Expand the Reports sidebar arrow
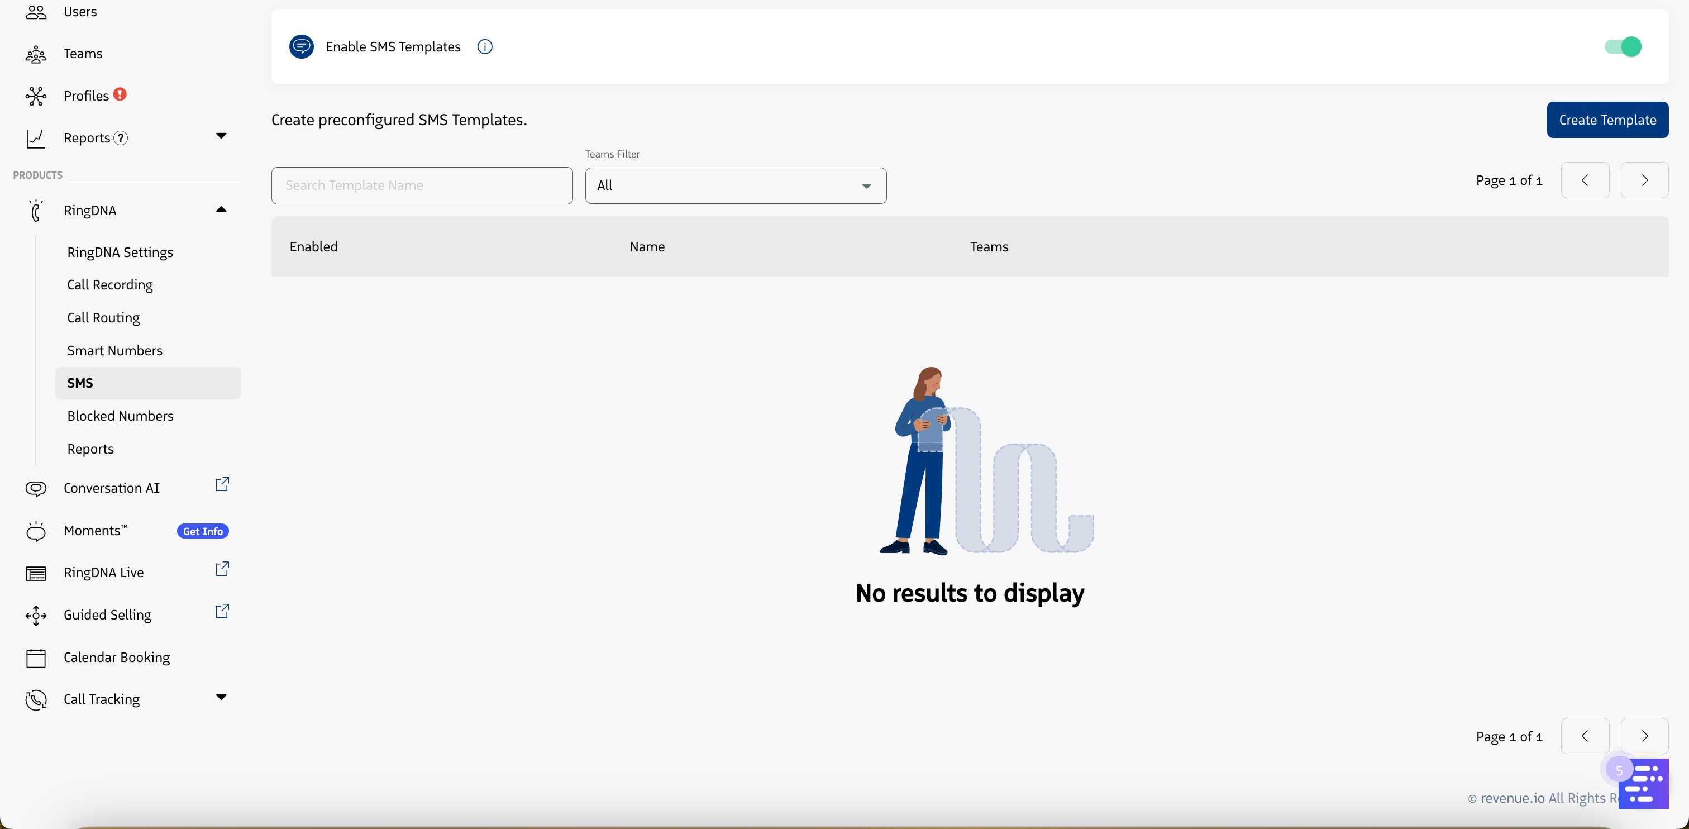1689x829 pixels. 221,136
